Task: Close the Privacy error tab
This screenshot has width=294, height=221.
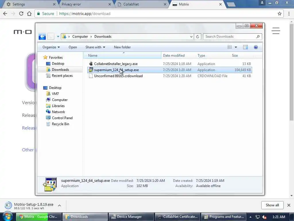Action: pyautogui.click(x=109, y=4)
